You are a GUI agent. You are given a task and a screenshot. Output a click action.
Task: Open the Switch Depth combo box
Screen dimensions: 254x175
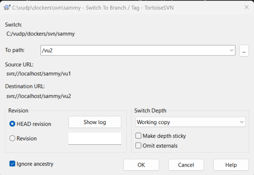[x=190, y=122]
